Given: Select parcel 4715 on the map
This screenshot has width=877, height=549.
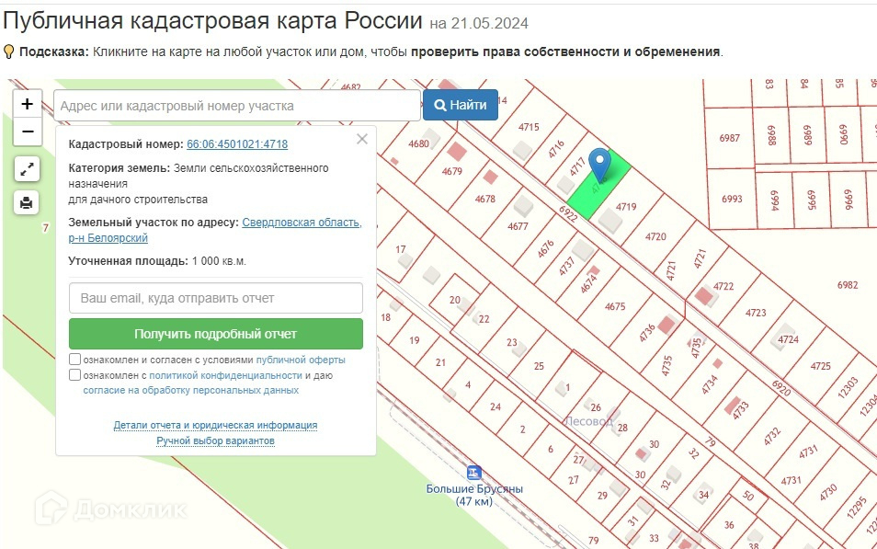Looking at the screenshot, I should tap(529, 127).
